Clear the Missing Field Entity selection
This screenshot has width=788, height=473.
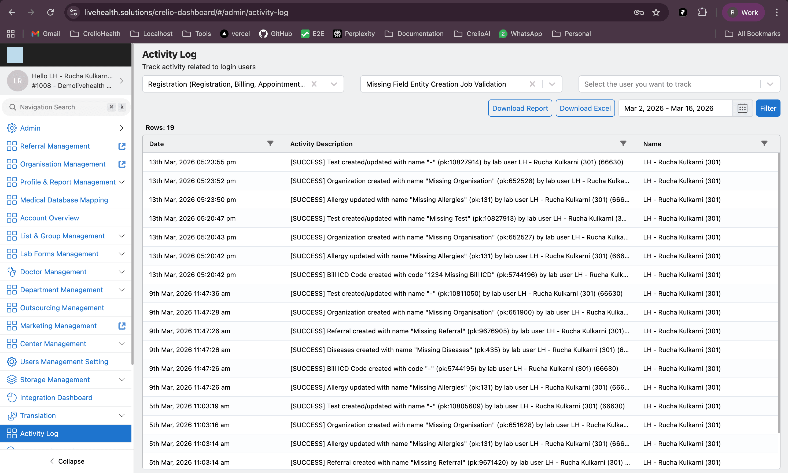coord(532,84)
